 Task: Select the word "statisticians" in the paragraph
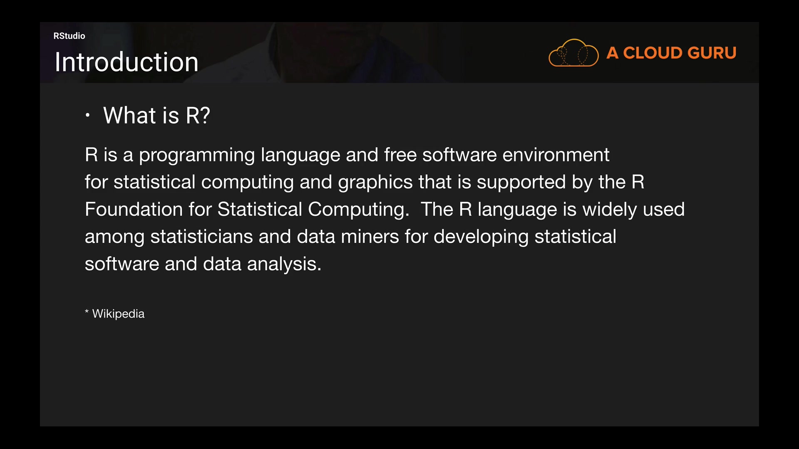[201, 237]
